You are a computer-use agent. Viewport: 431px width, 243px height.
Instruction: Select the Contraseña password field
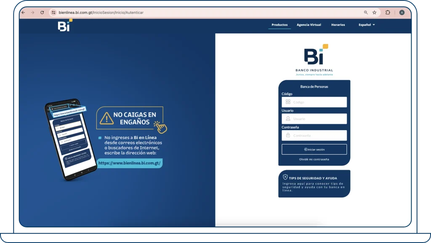pos(318,136)
